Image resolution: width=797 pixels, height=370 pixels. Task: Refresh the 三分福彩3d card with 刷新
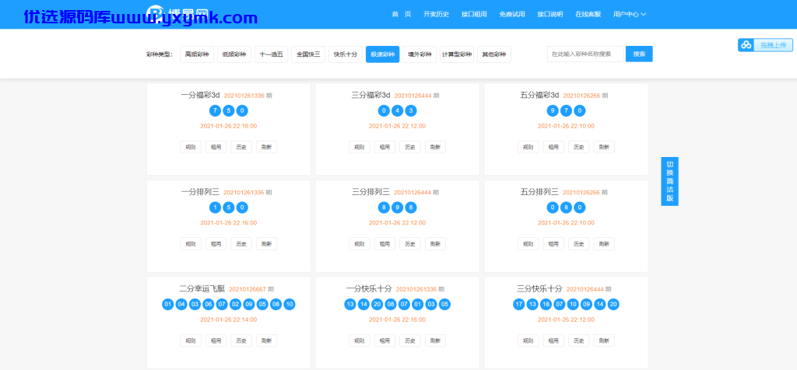point(436,147)
